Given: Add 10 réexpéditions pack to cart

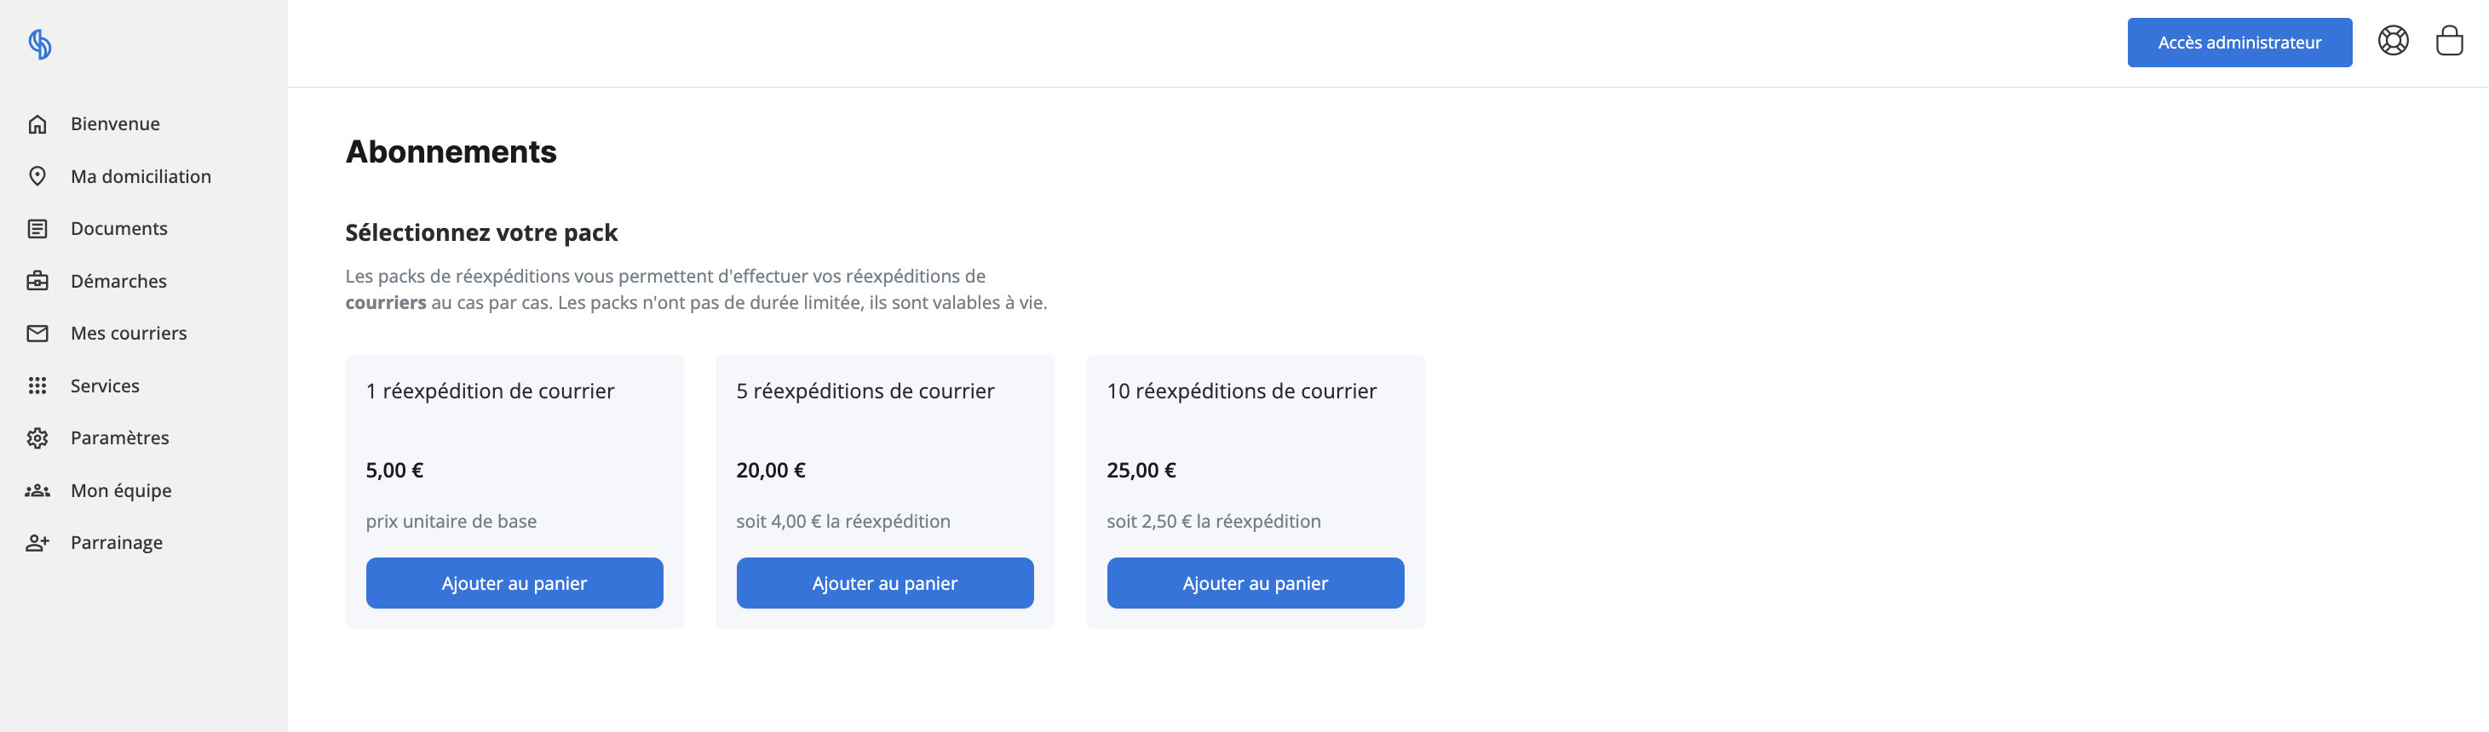Looking at the screenshot, I should coord(1255,583).
